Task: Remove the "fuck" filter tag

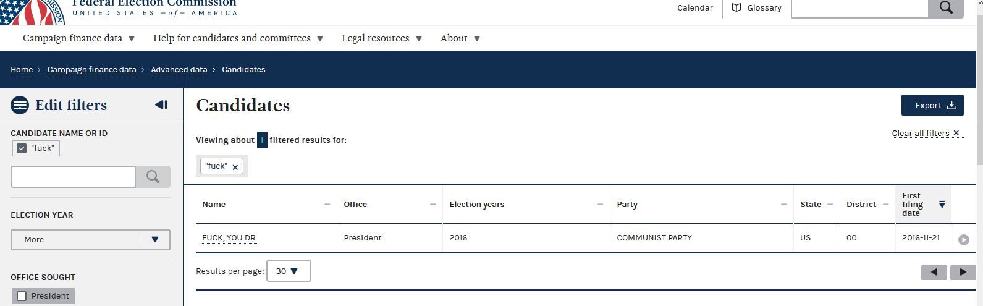Action: pyautogui.click(x=235, y=167)
